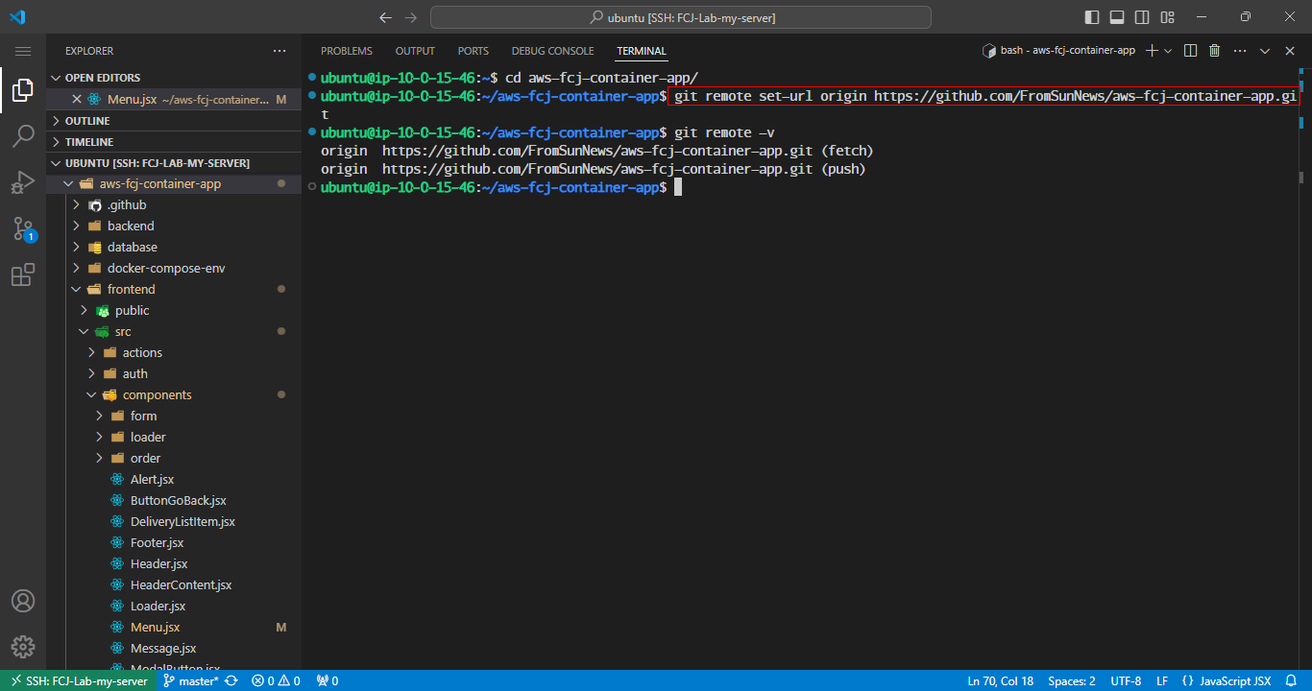This screenshot has height=691, width=1312.
Task: Switch to the Output tab
Action: coord(415,51)
